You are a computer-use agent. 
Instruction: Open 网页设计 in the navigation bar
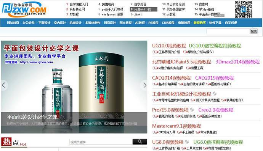[110, 23]
